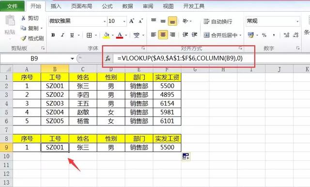The image size is (310, 187).
Task: Switch to the Home (开始) tab
Action: [x=35, y=6]
